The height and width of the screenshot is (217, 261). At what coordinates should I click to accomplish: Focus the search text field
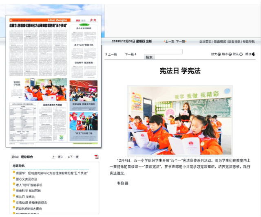coord(163,52)
